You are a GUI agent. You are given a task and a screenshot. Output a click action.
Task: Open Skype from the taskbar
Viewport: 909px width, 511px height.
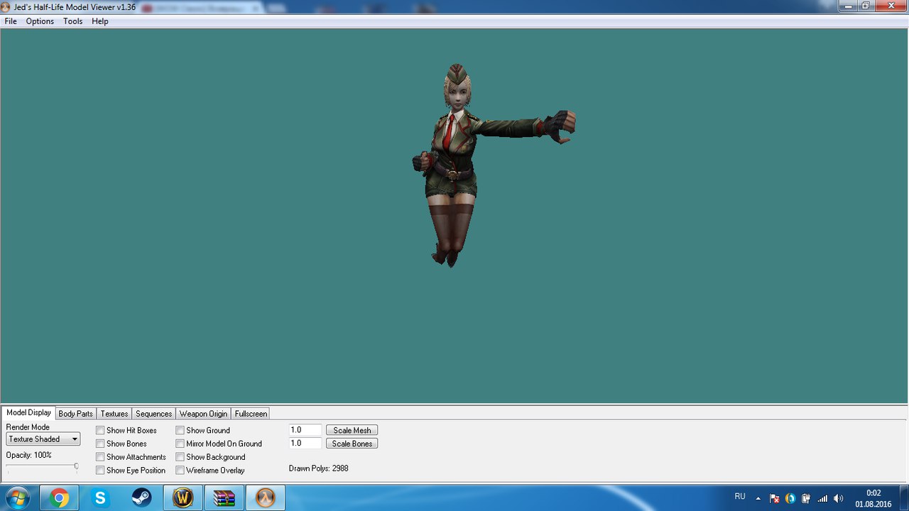point(100,498)
